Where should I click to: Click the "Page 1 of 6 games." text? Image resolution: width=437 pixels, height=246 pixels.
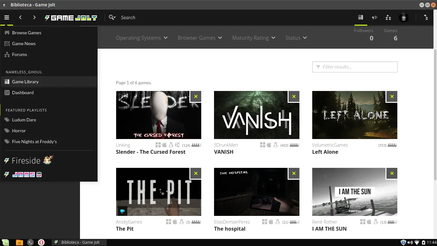(x=134, y=83)
